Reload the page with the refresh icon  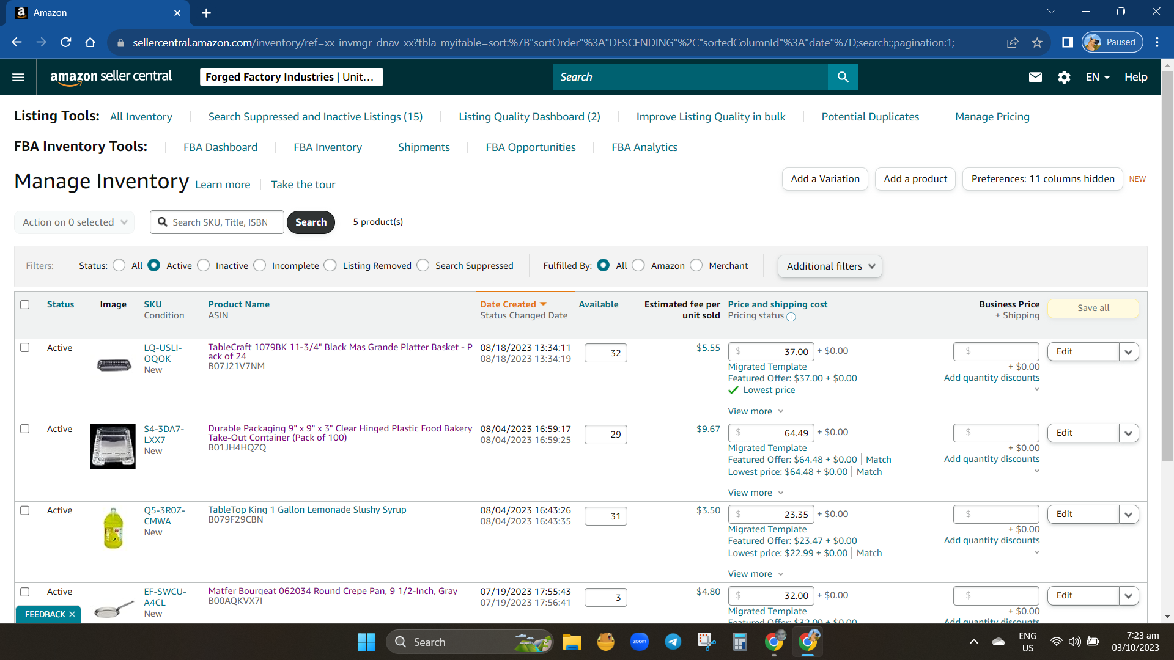pyautogui.click(x=66, y=42)
